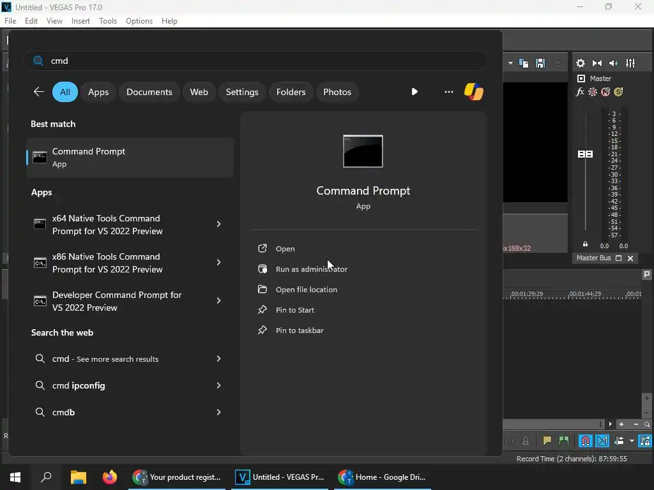Toggle automatic crossfades icon
Viewport: 654px width, 490px height.
602,441
